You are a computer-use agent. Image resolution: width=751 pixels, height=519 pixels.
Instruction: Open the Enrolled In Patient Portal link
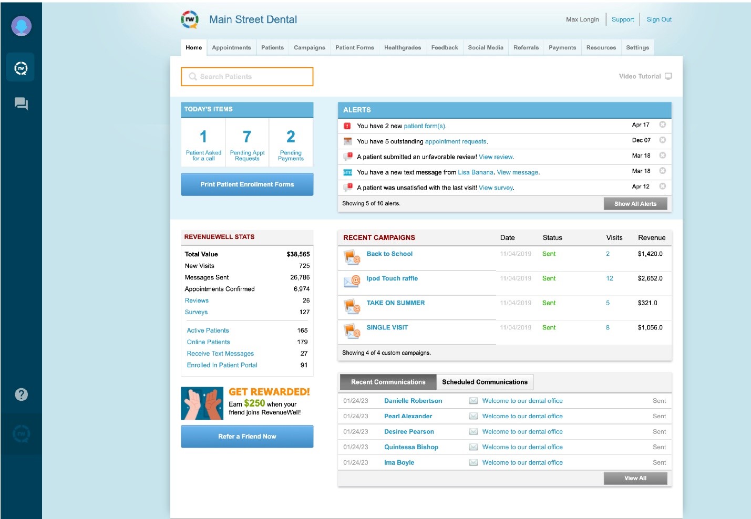coord(222,365)
